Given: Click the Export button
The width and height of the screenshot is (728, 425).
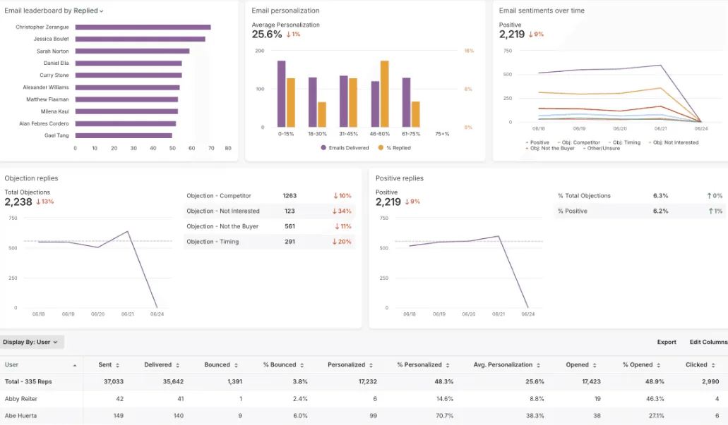Looking at the screenshot, I should pos(666,342).
